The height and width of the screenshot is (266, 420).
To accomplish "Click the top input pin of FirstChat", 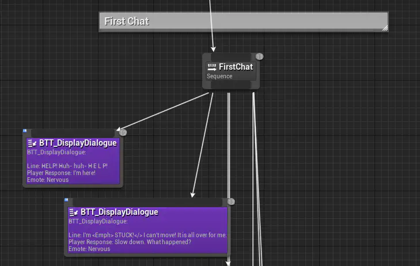I will tap(230, 56).
